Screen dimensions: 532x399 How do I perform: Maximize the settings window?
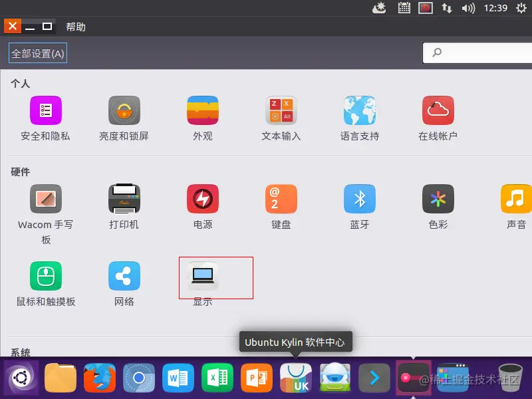[47, 26]
